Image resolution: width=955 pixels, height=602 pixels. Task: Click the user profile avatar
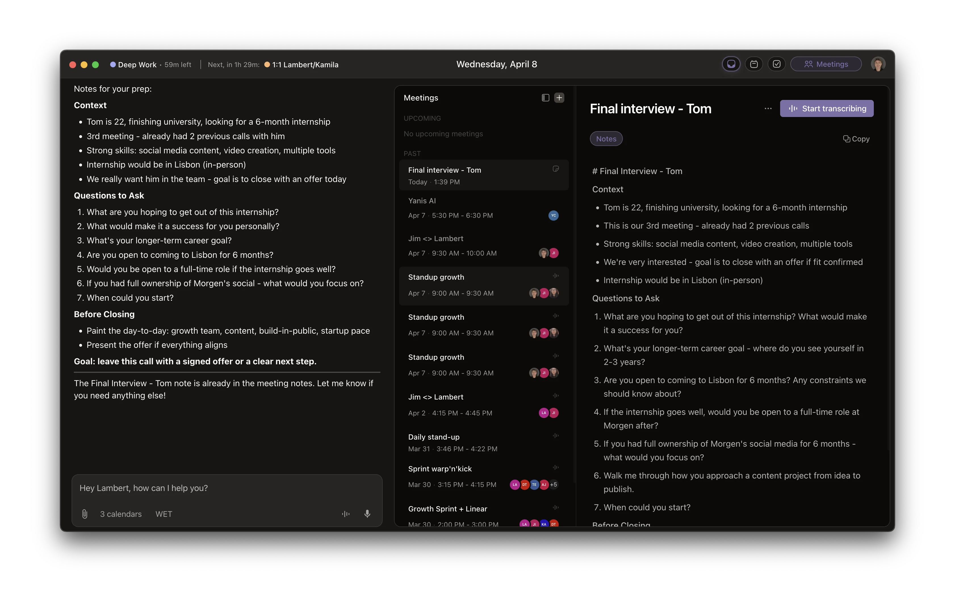[x=878, y=64]
